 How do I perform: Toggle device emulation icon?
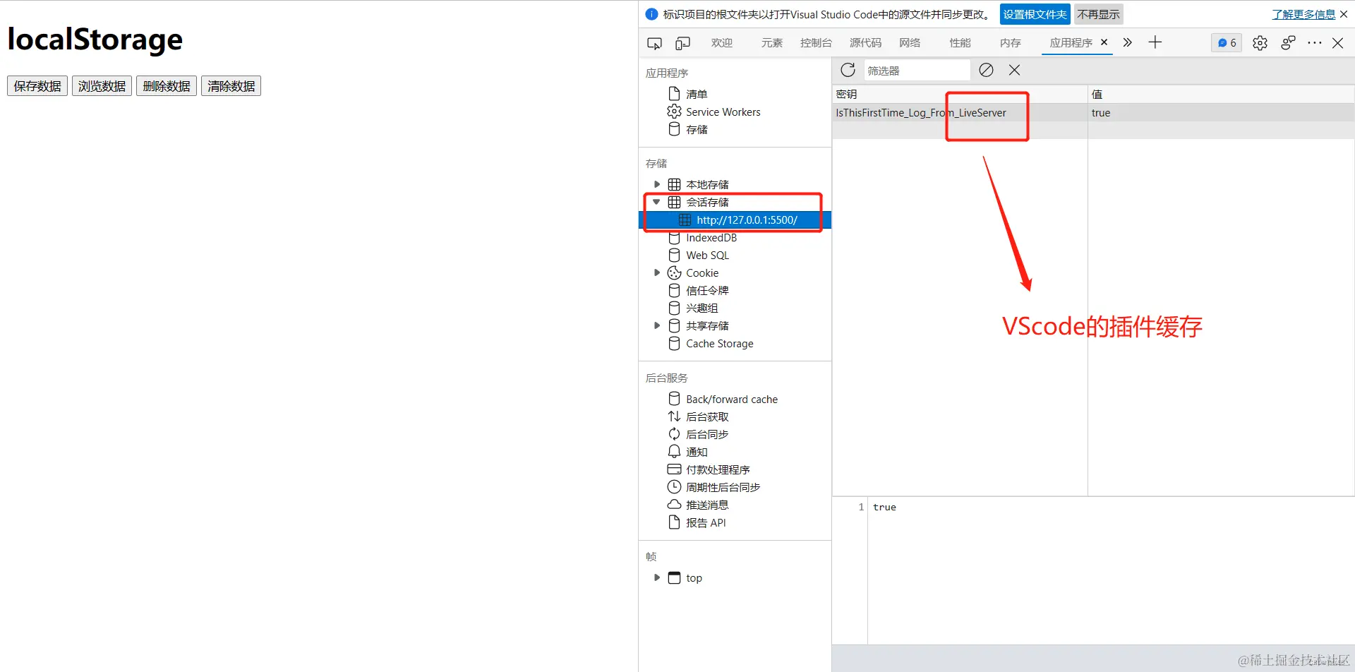click(682, 43)
